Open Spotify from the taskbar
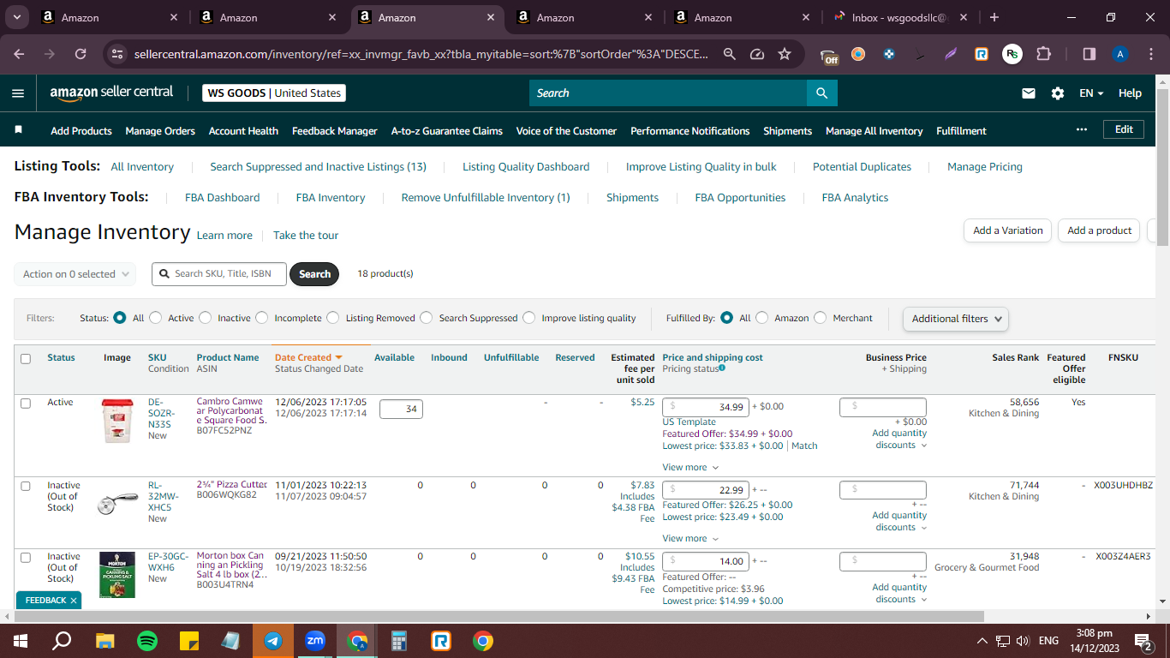This screenshot has width=1170, height=658. click(147, 641)
